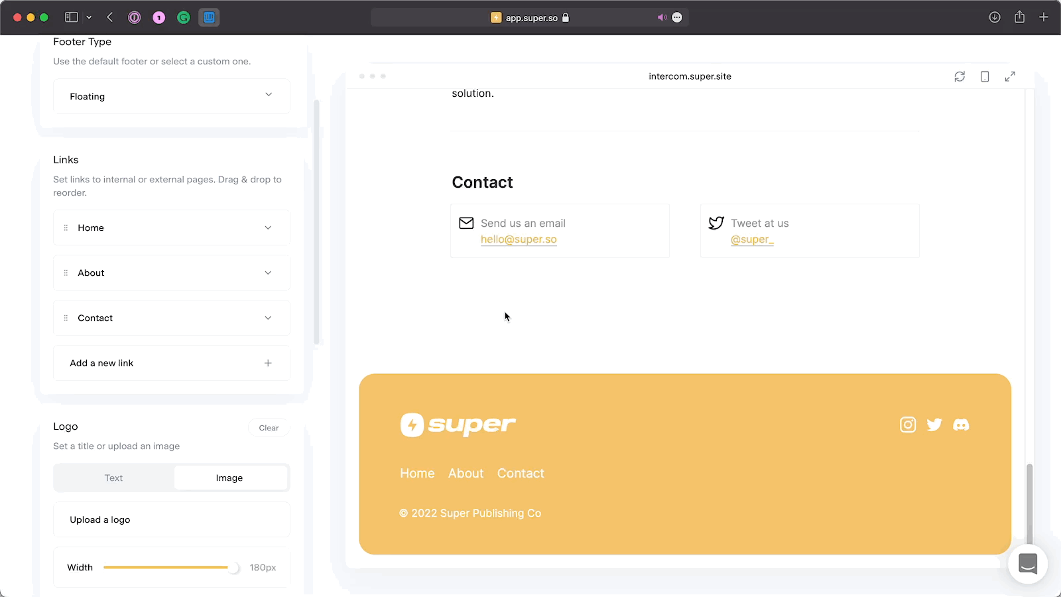Click the Twitter icon in the footer
The width and height of the screenshot is (1061, 597).
pos(934,425)
